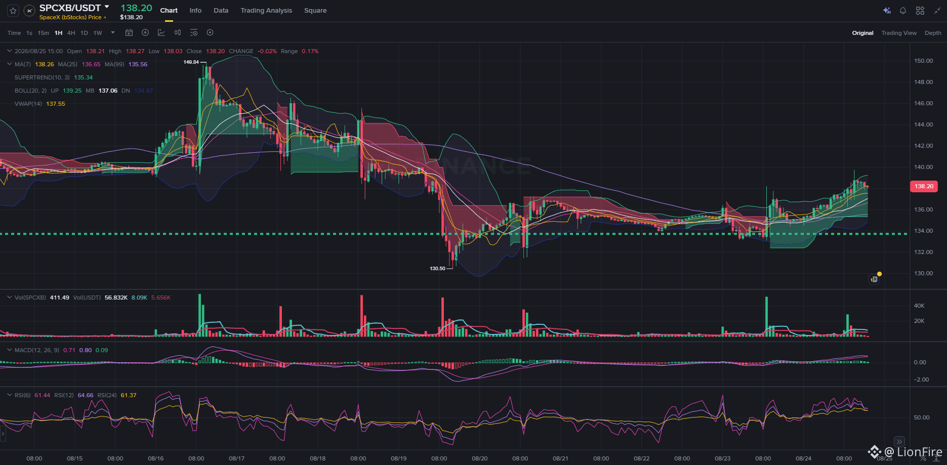The image size is (947, 465).
Task: Open the SpaceX (bStocks) Price link
Action: (x=73, y=17)
